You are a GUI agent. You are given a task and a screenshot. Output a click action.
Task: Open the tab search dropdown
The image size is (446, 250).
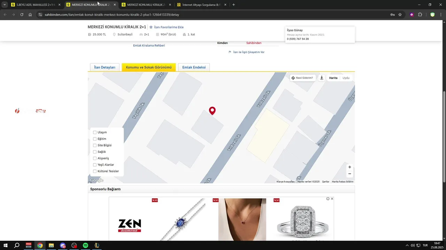pos(5,5)
